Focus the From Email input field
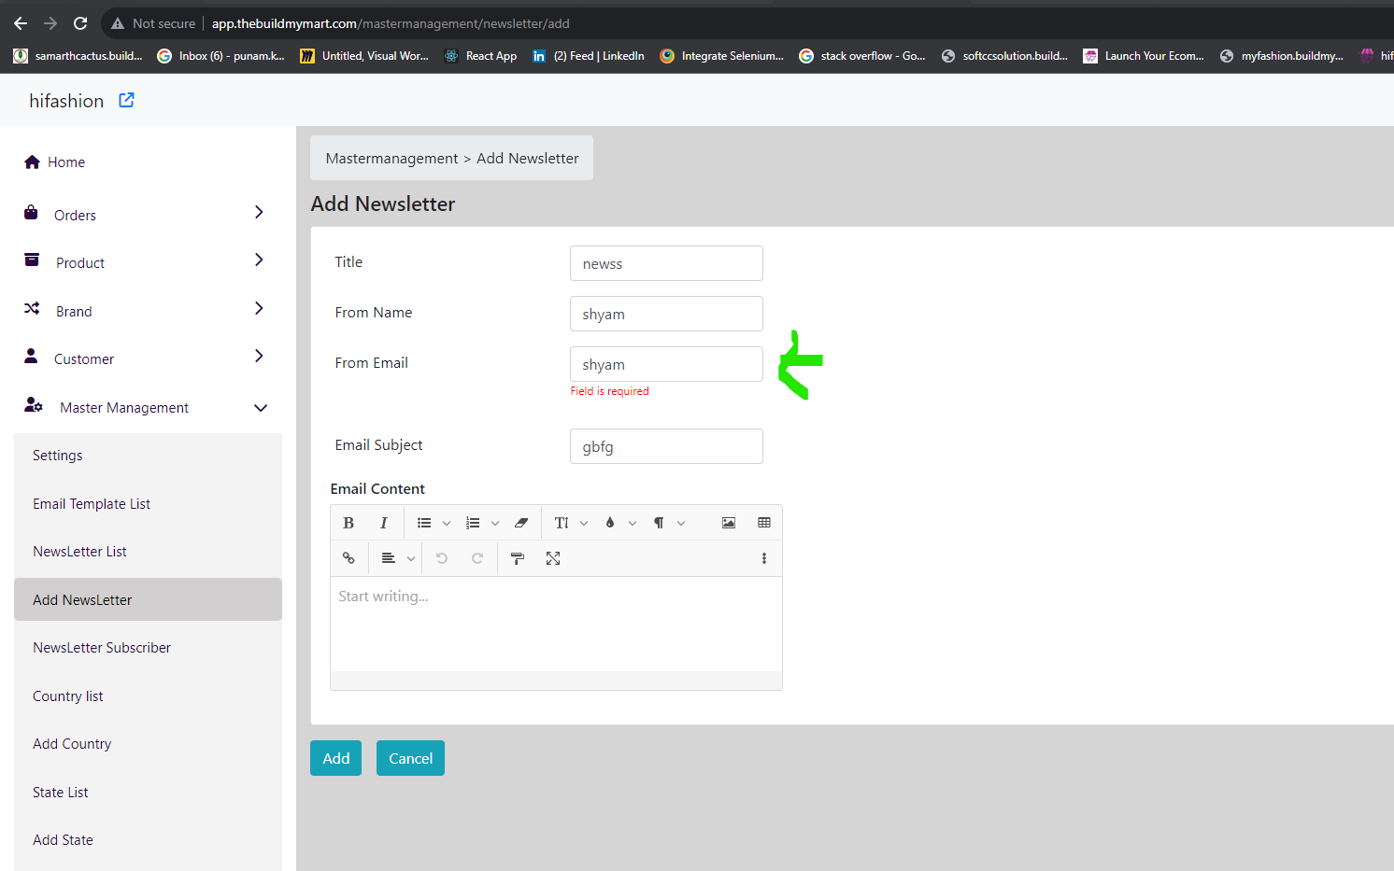This screenshot has height=871, width=1394. [x=666, y=364]
